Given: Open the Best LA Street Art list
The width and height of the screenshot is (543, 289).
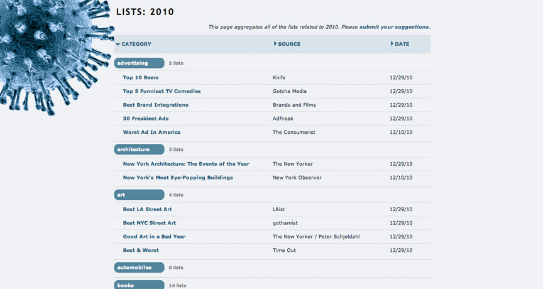Looking at the screenshot, I should click(148, 209).
